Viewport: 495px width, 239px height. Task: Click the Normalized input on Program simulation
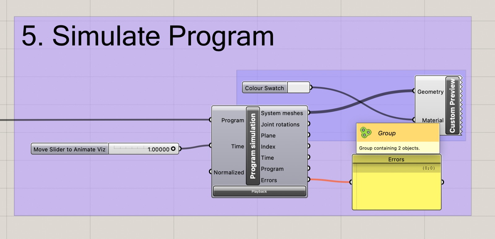pyautogui.click(x=229, y=172)
